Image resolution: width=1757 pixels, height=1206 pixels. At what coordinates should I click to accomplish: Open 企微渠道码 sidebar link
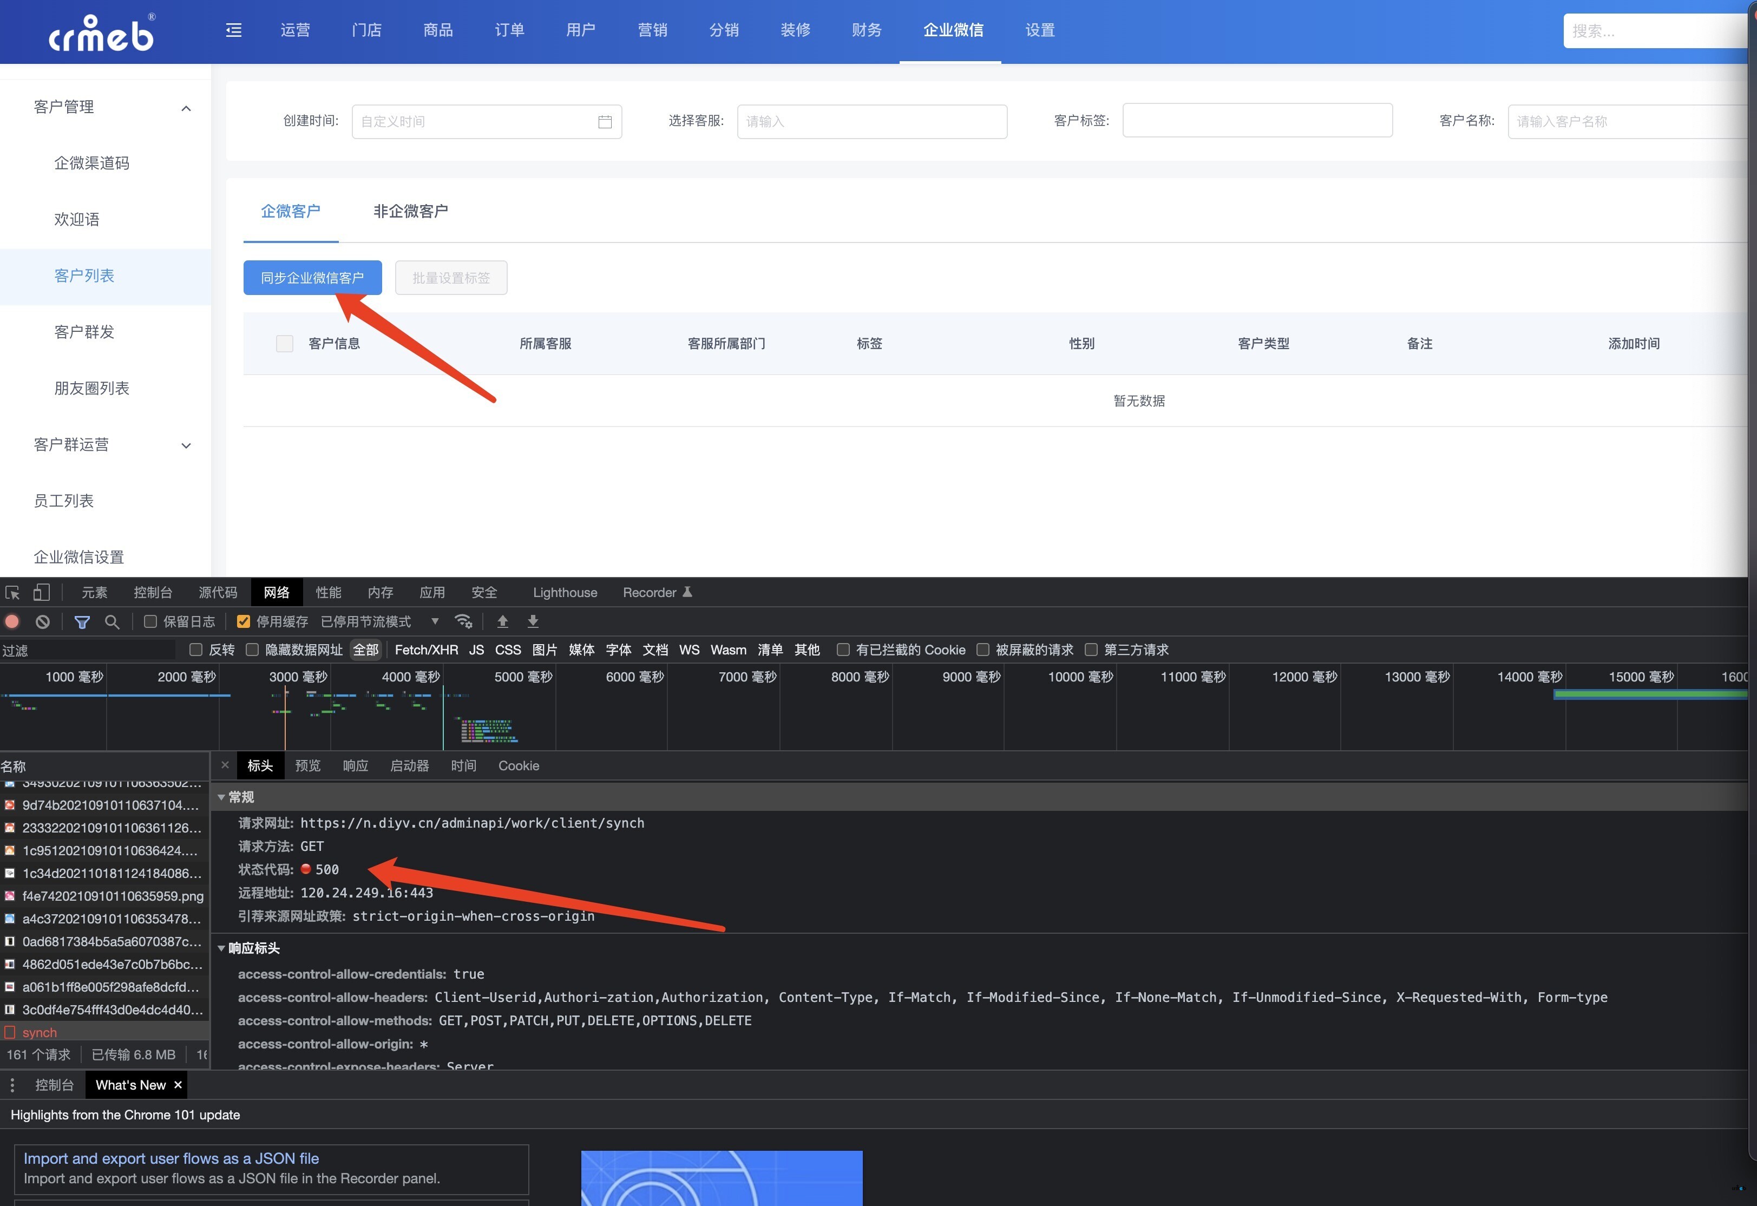coord(91,163)
